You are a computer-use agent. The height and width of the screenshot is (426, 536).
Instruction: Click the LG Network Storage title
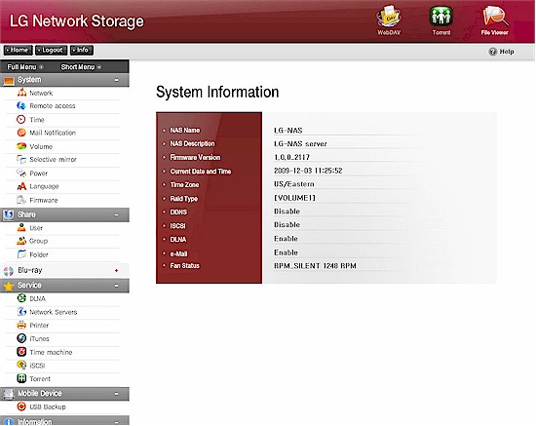click(x=77, y=21)
